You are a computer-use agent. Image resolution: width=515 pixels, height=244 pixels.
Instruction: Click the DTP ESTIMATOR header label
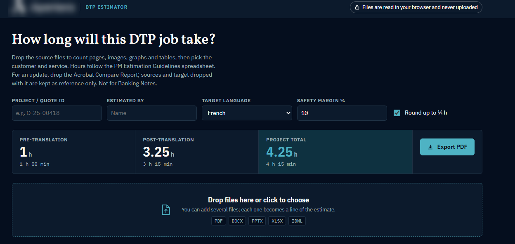(106, 7)
